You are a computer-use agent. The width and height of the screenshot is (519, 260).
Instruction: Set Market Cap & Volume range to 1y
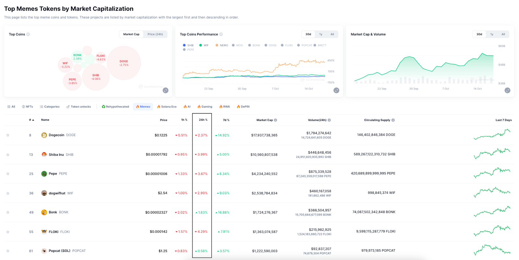coord(492,34)
